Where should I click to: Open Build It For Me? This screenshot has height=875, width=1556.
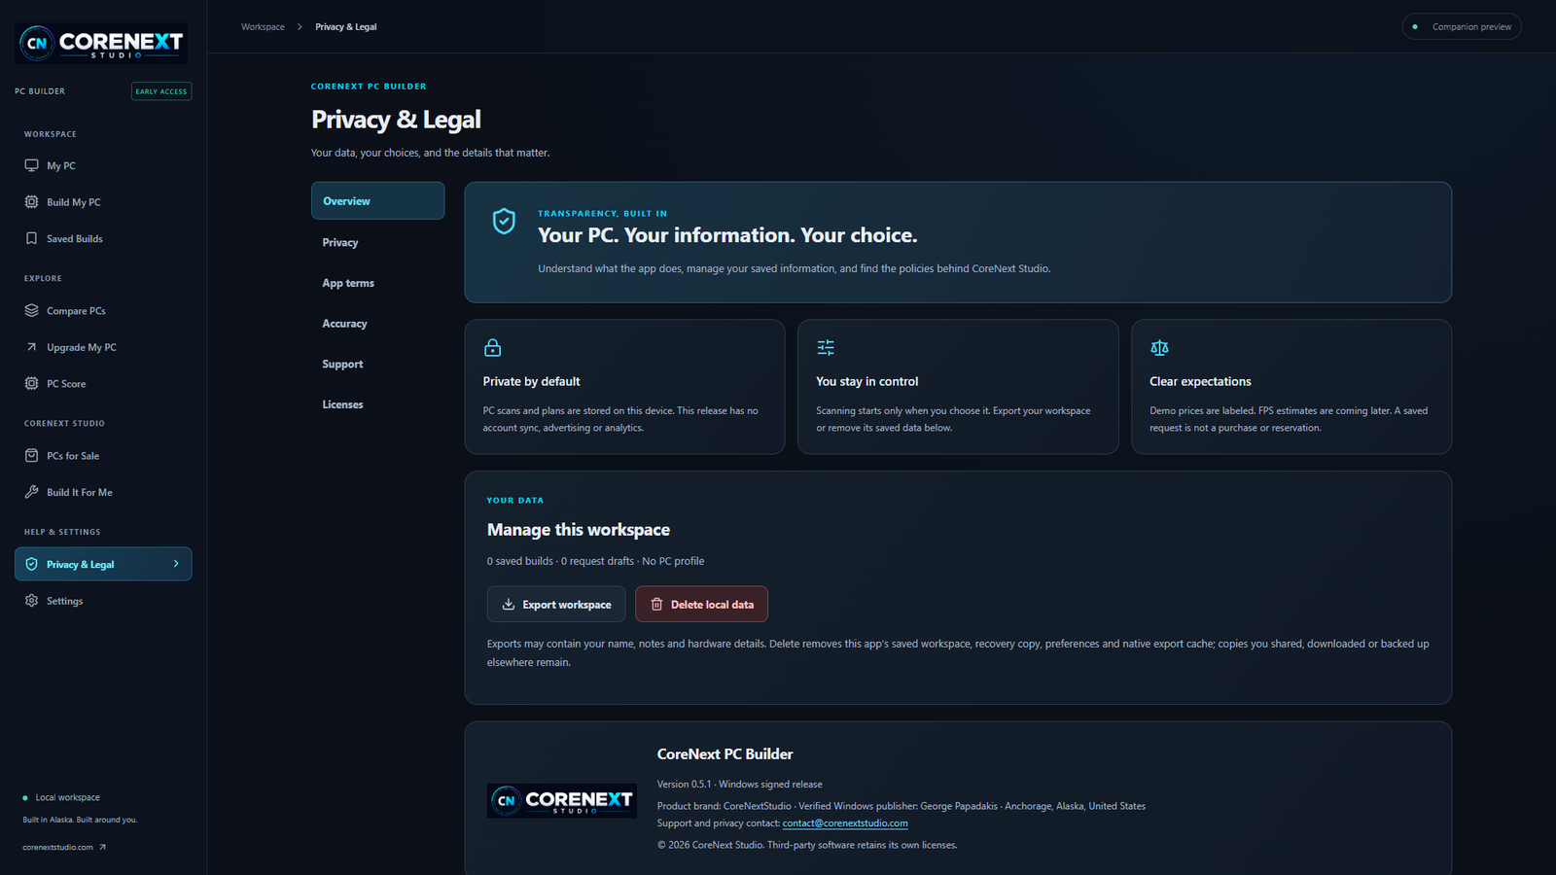[103, 492]
